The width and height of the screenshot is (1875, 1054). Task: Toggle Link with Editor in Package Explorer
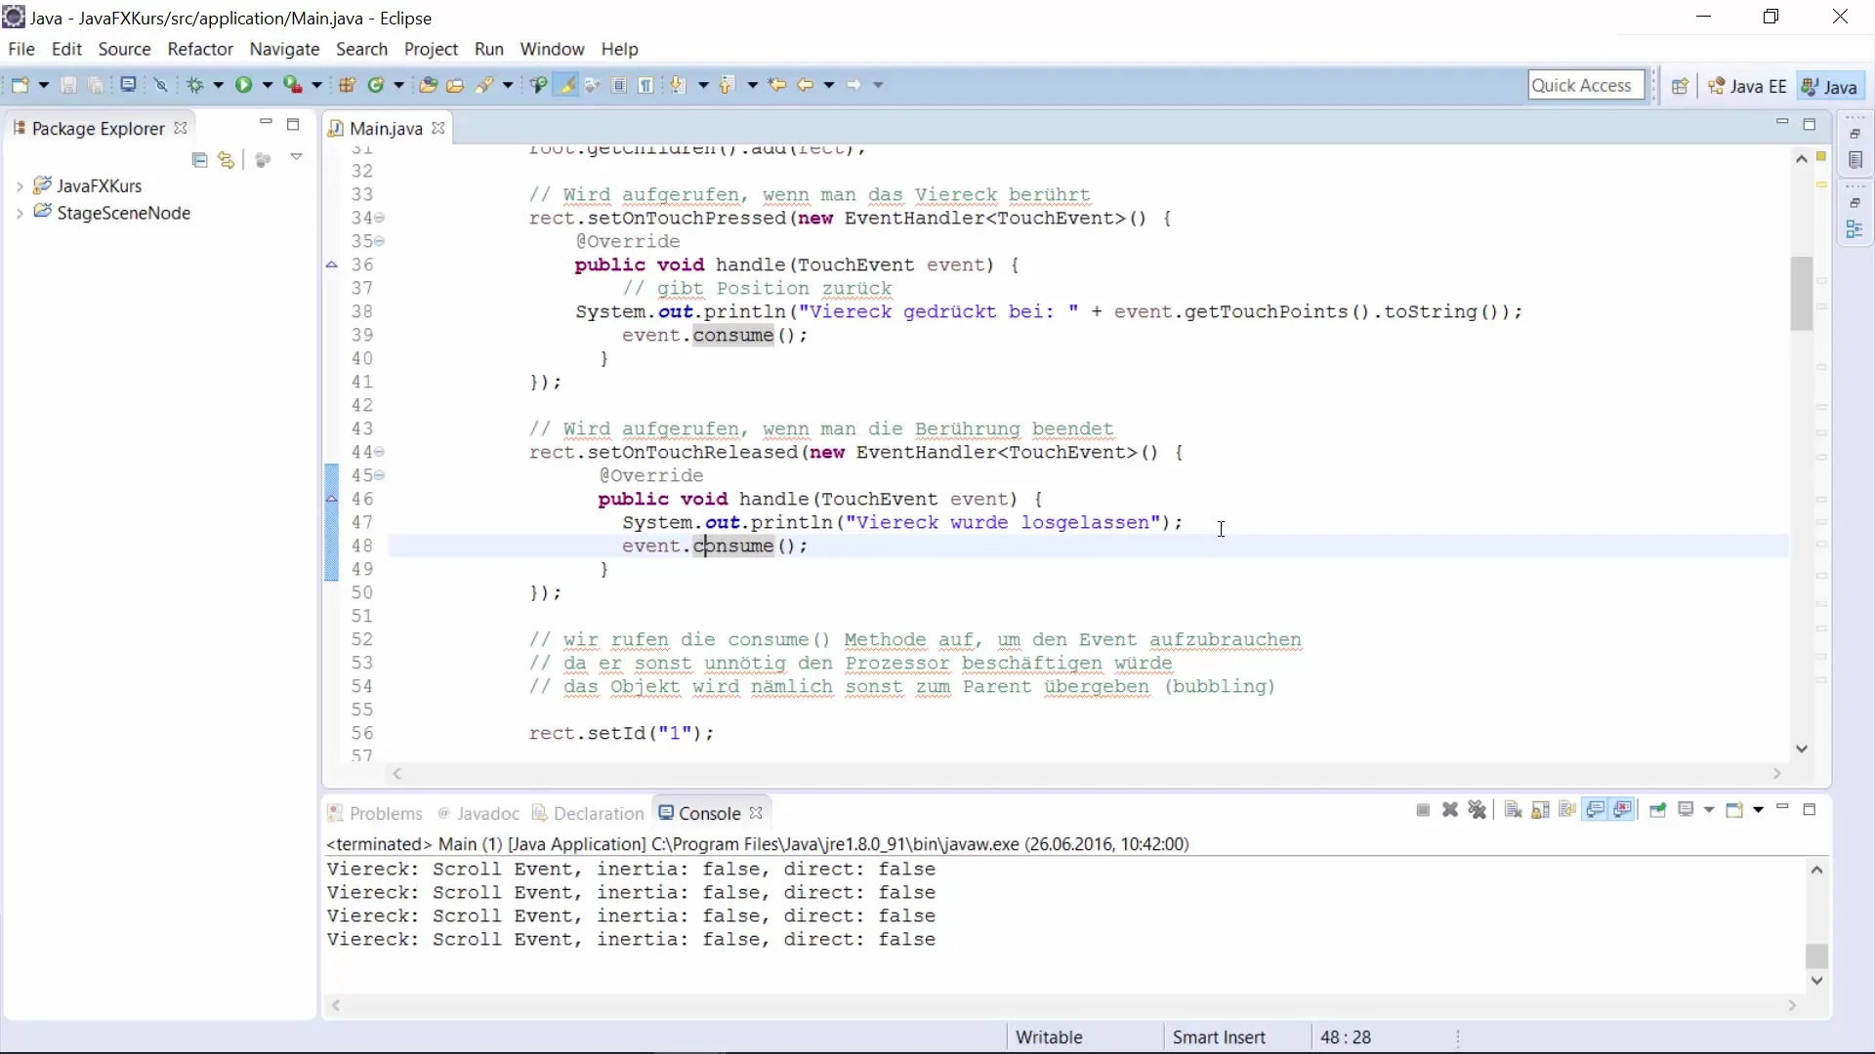click(x=227, y=159)
